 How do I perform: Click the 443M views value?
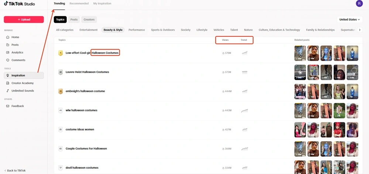click(228, 110)
